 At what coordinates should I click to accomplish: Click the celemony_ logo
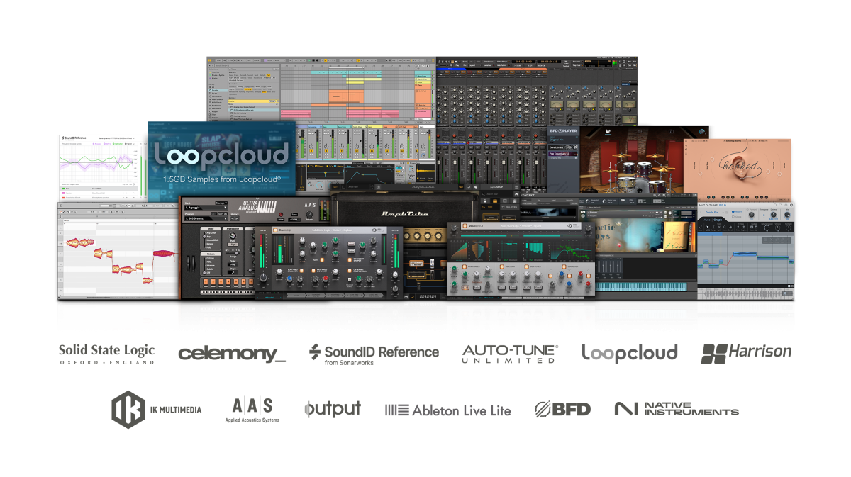pos(232,354)
